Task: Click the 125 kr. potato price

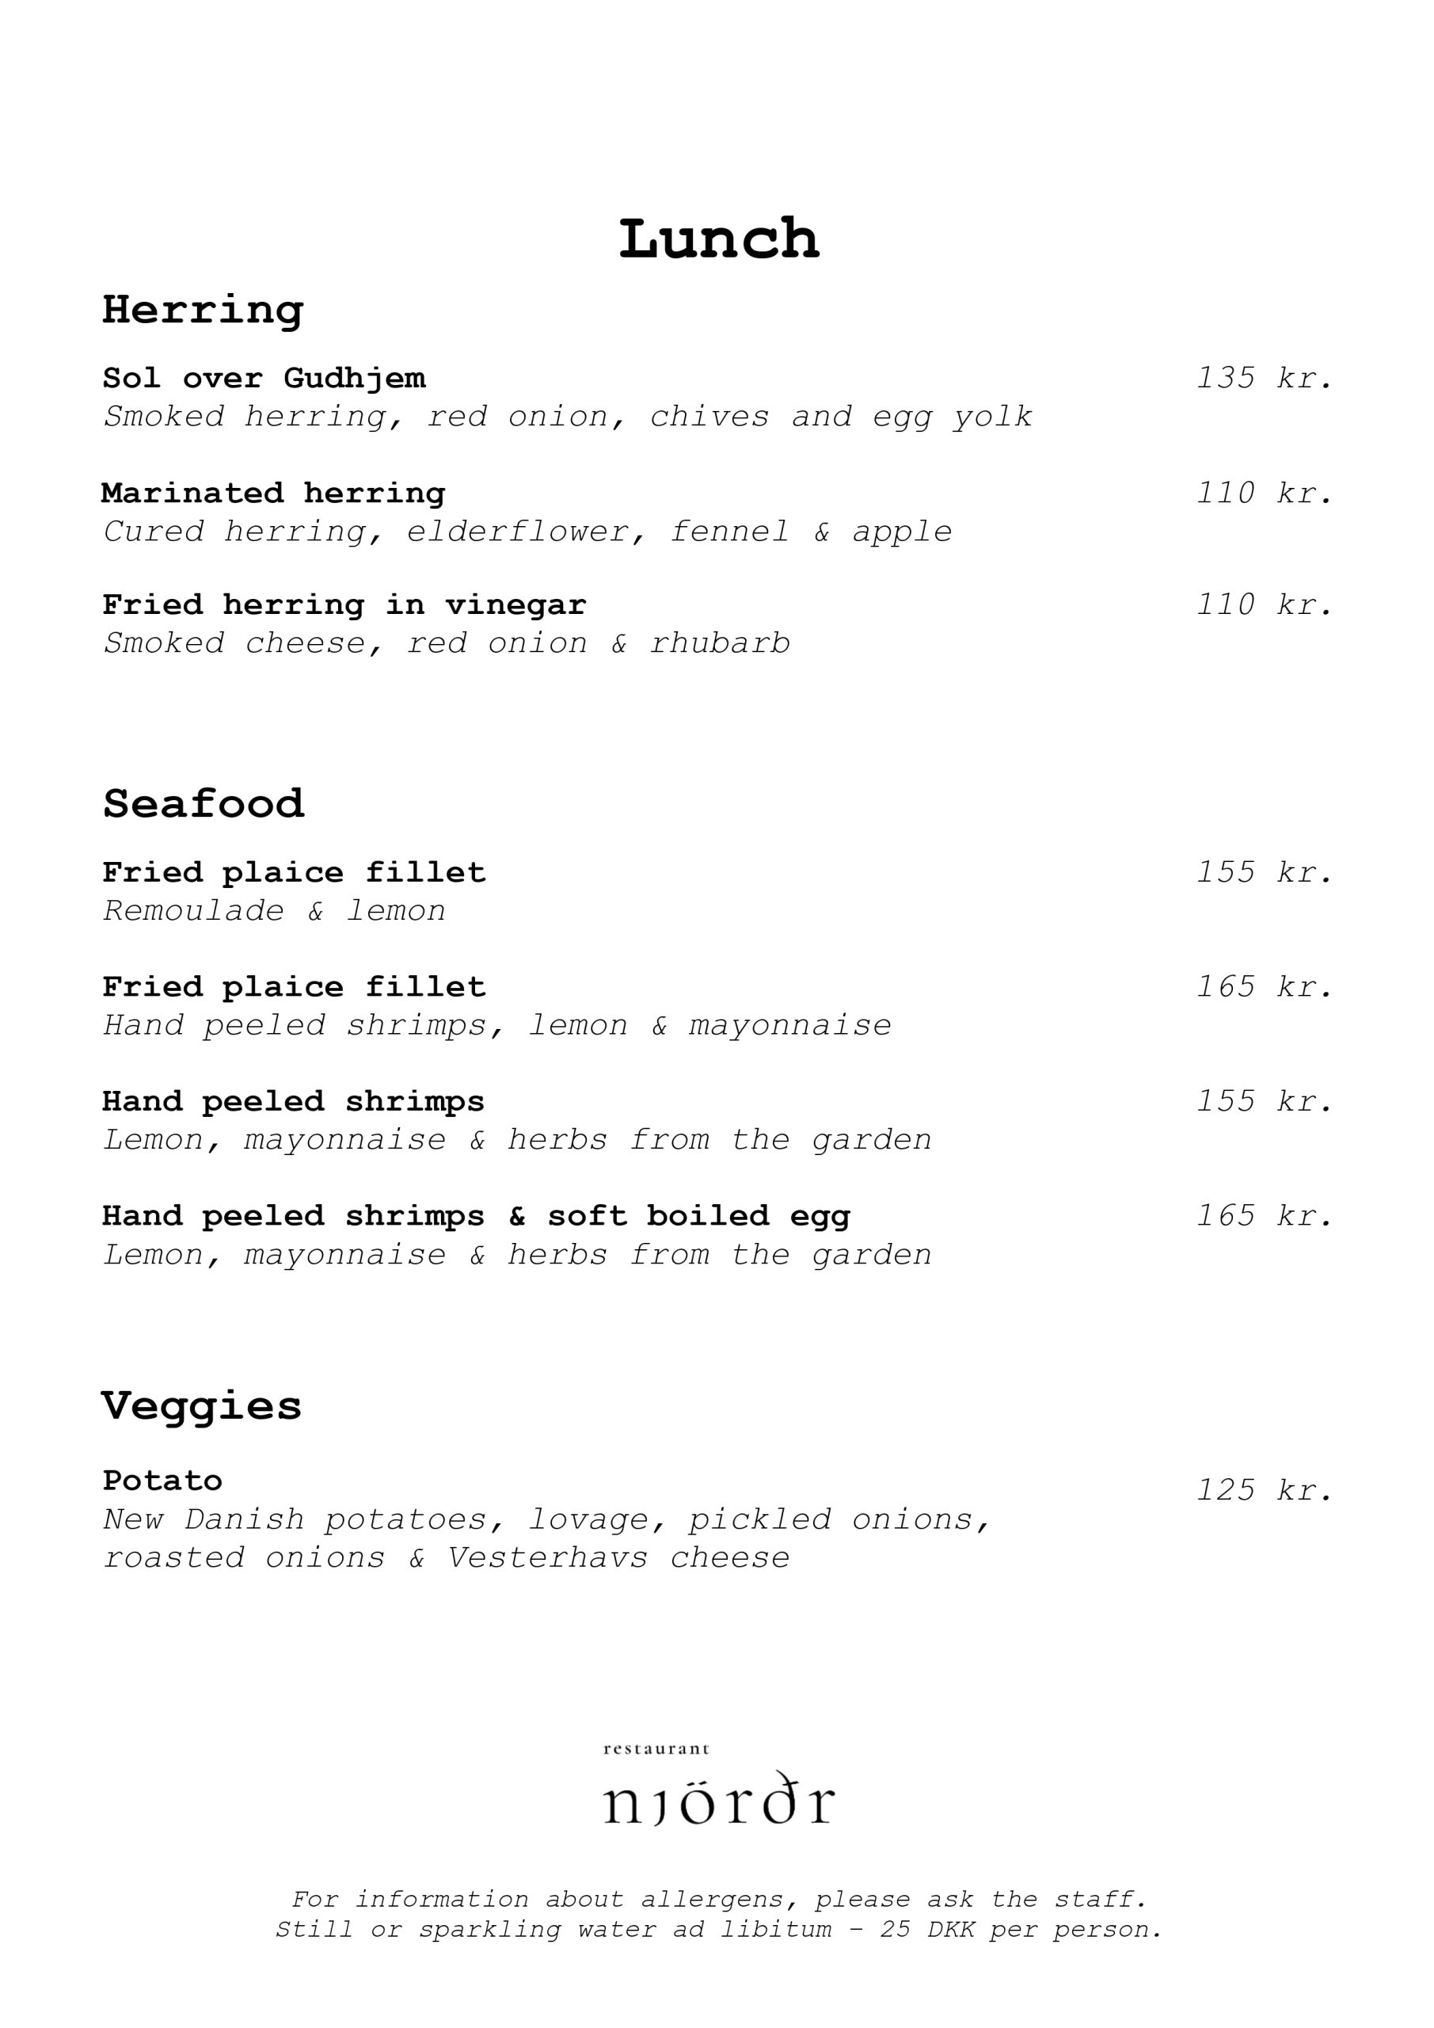Action: tap(1265, 1490)
